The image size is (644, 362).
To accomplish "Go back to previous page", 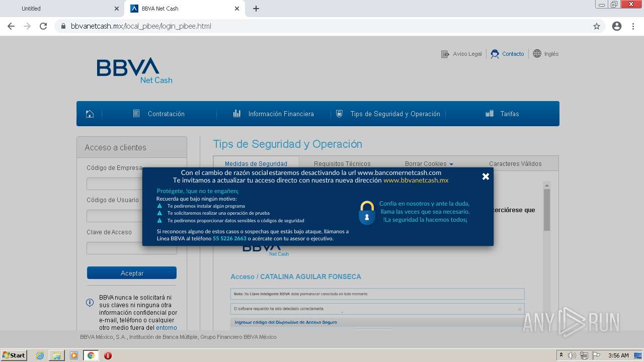I will click(x=11, y=26).
